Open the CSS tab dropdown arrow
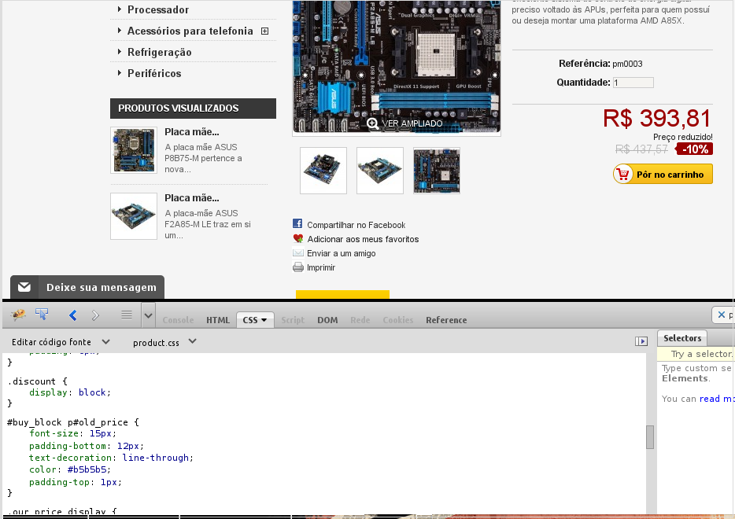 click(264, 320)
